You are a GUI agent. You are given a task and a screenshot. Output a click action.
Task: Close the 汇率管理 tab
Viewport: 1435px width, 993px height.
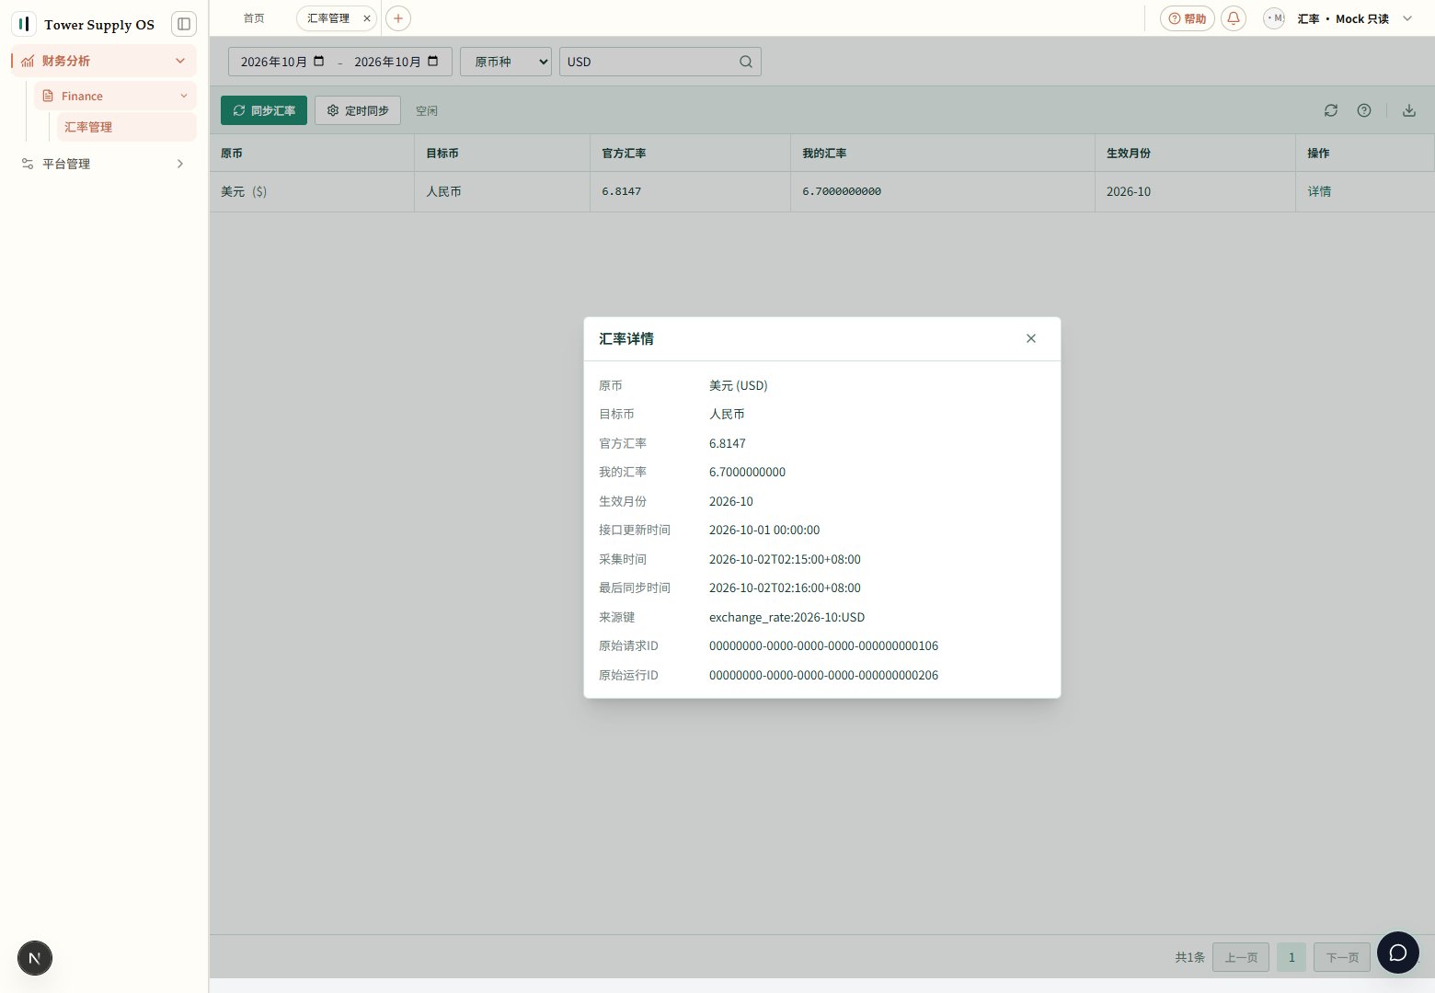pos(367,18)
